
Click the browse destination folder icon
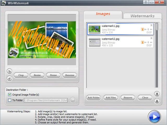point(73,100)
